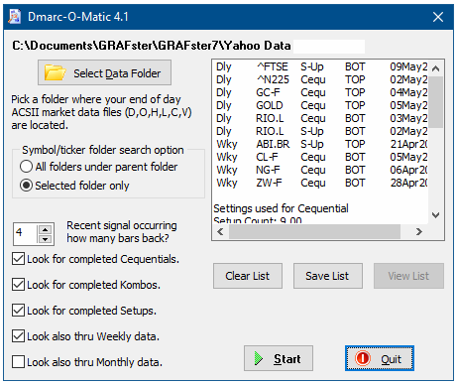Increase the bars back value with up arrow
Viewport: 457px width, 384px height.
pyautogui.click(x=45, y=229)
